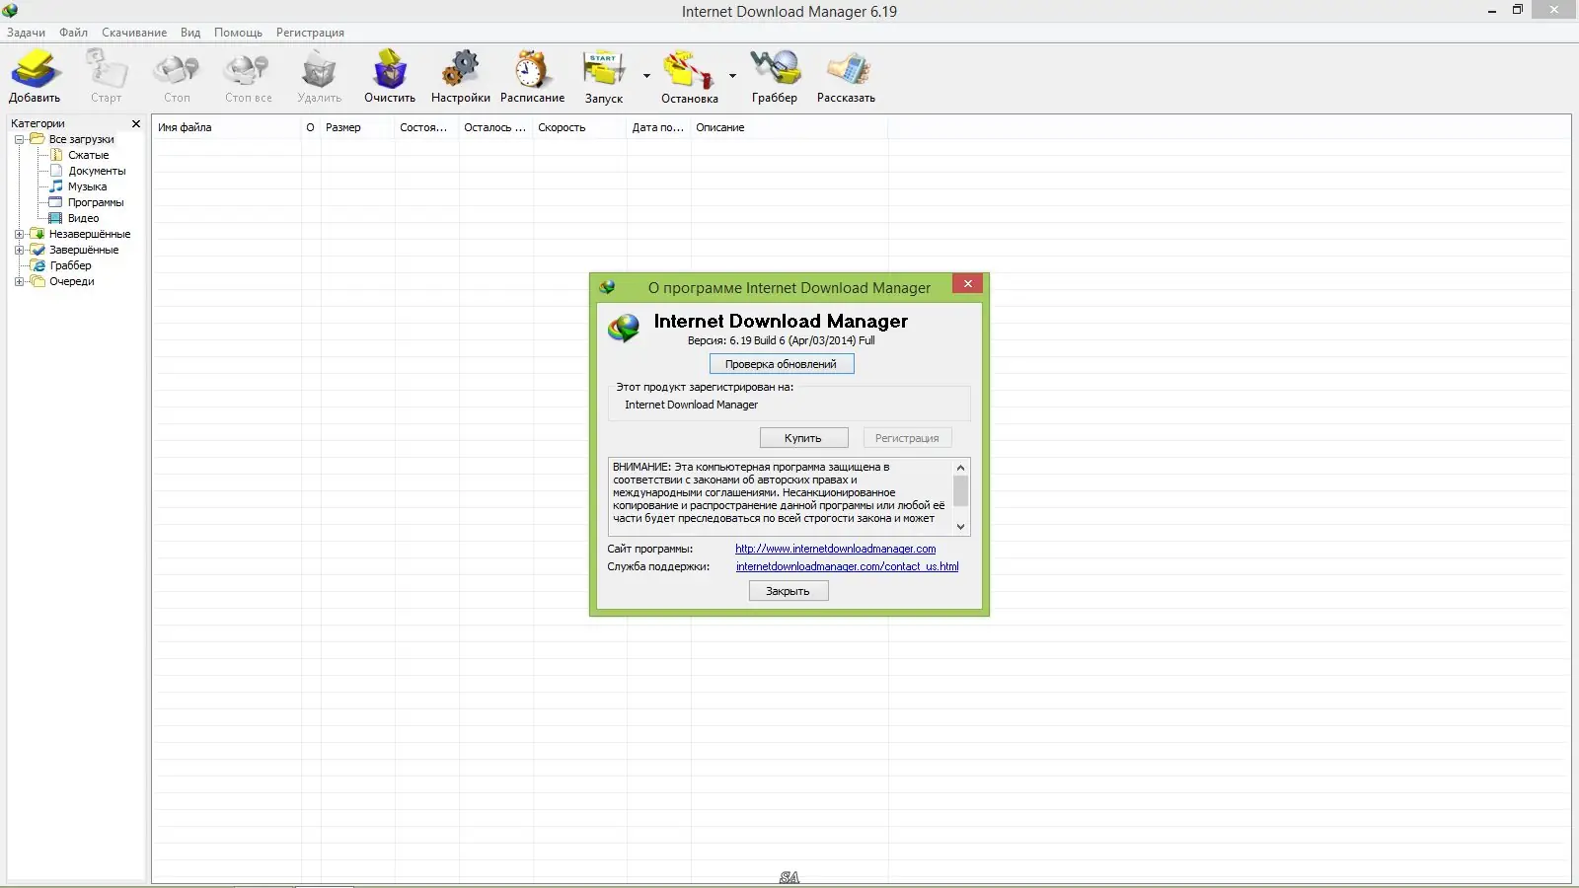Click the Проверка обновлений button

(x=782, y=364)
